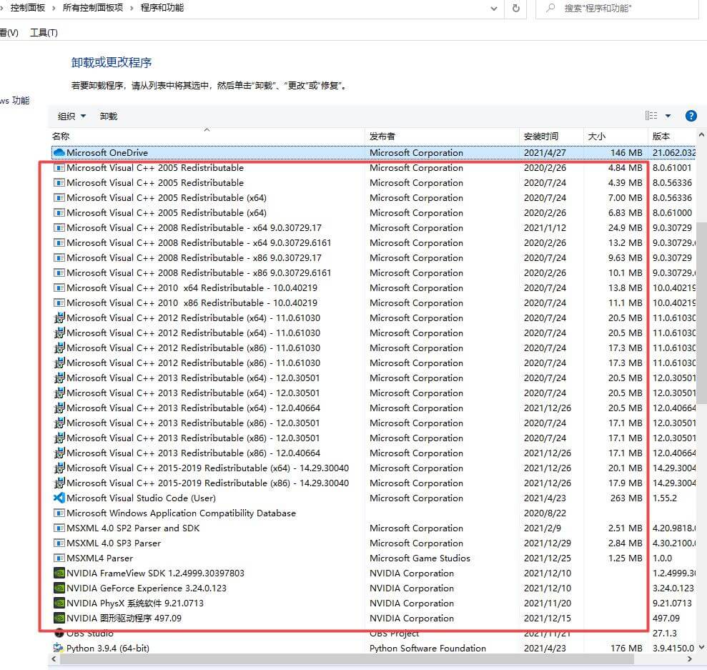This screenshot has width=707, height=670.
Task: Click the horizontal scrollbar thumb
Action: [346, 659]
